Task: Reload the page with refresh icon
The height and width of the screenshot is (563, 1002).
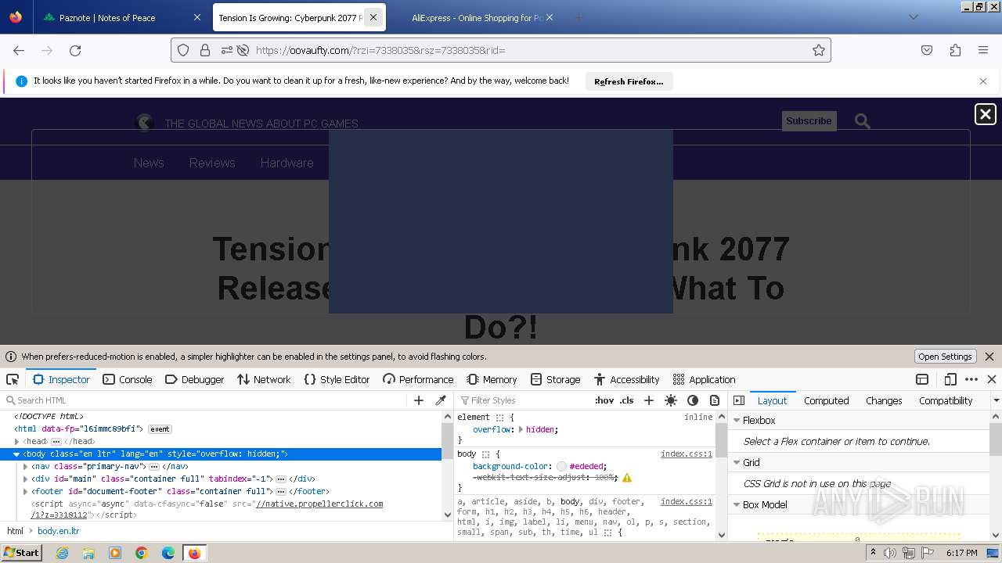Action: 75,50
